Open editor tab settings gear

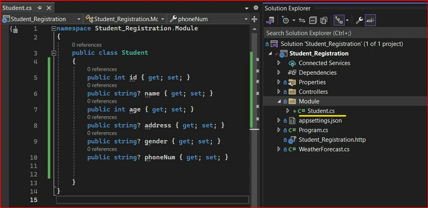256,8
